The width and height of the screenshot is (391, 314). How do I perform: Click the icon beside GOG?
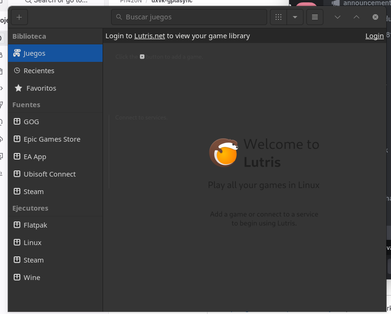click(x=17, y=121)
